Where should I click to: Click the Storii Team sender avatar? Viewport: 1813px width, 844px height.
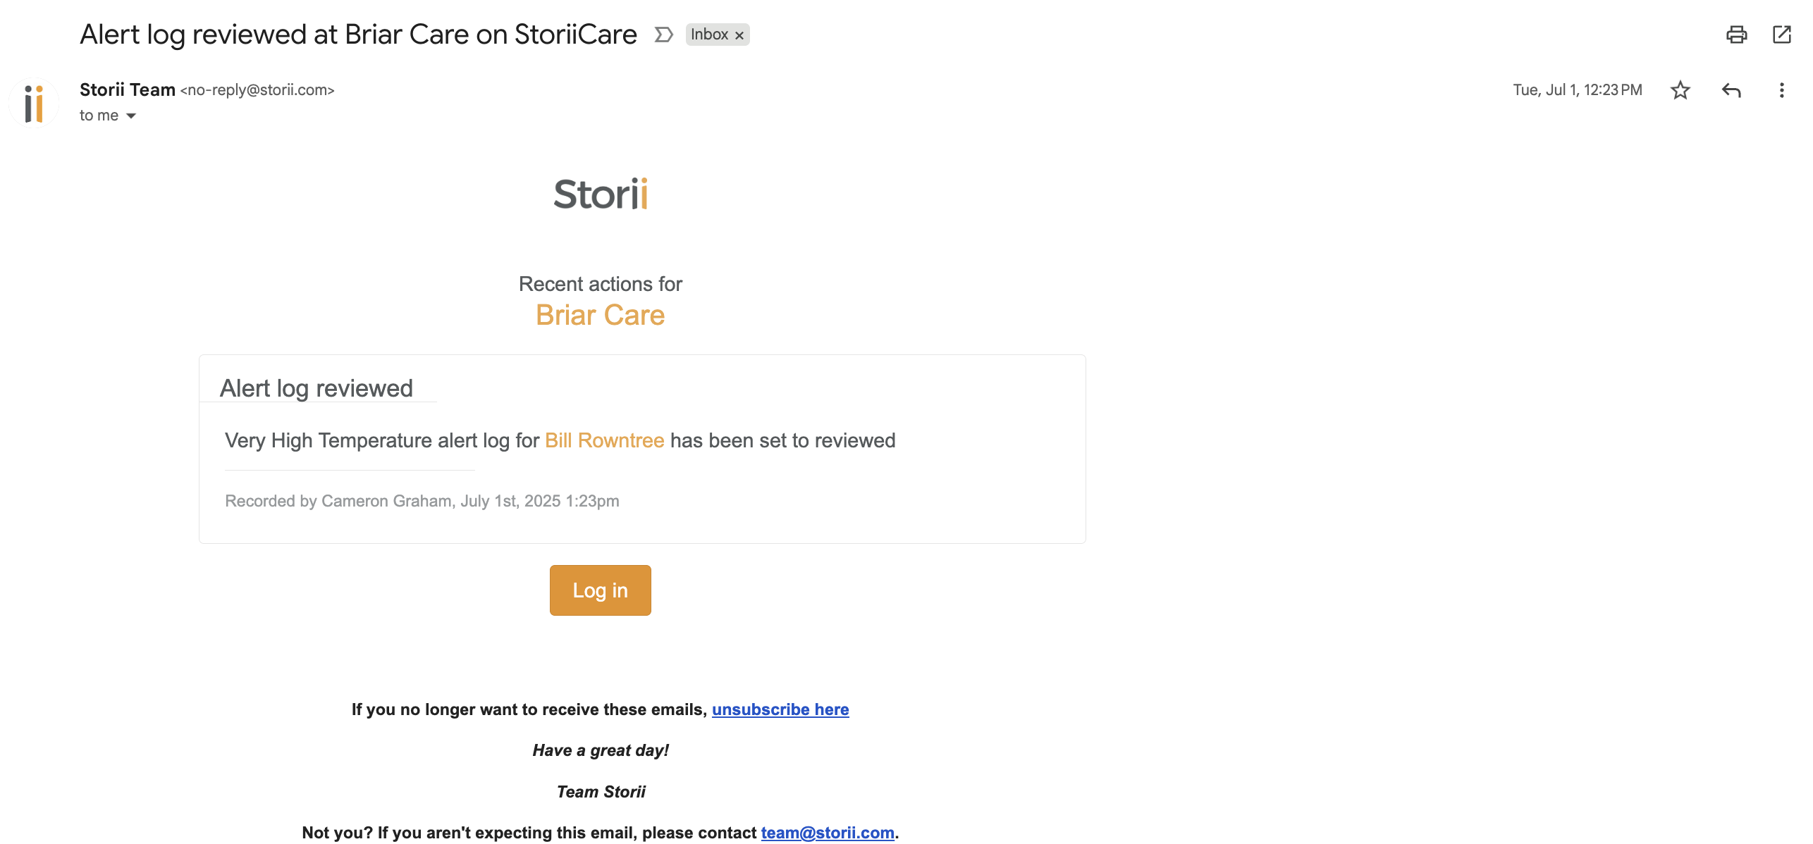34,104
